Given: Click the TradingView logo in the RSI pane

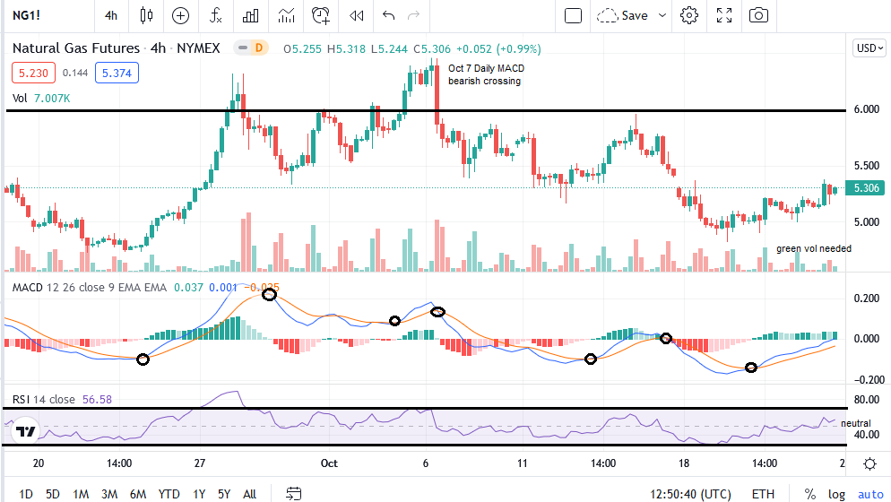Looking at the screenshot, I should click(x=26, y=431).
